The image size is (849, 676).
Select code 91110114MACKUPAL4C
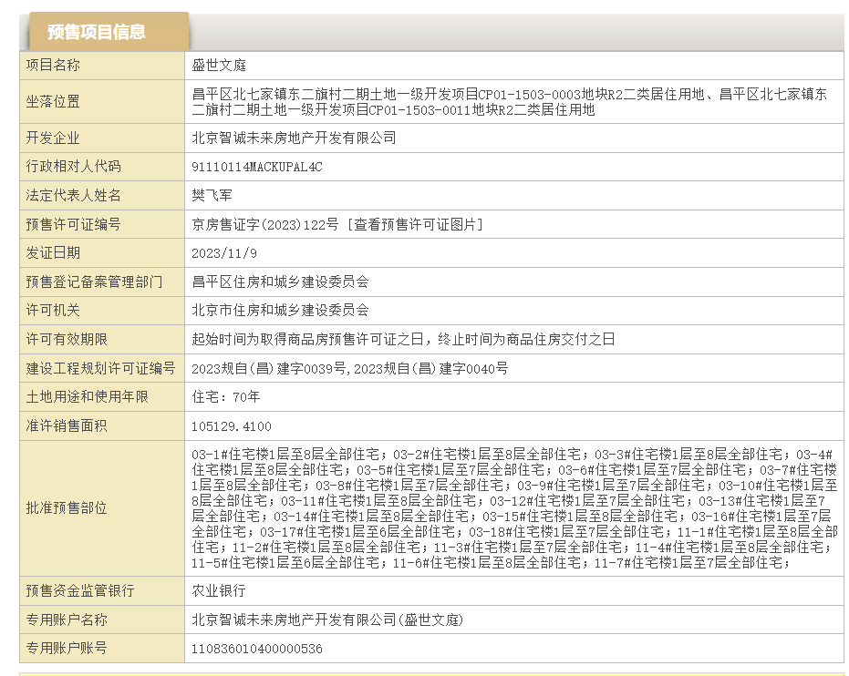tap(256, 167)
